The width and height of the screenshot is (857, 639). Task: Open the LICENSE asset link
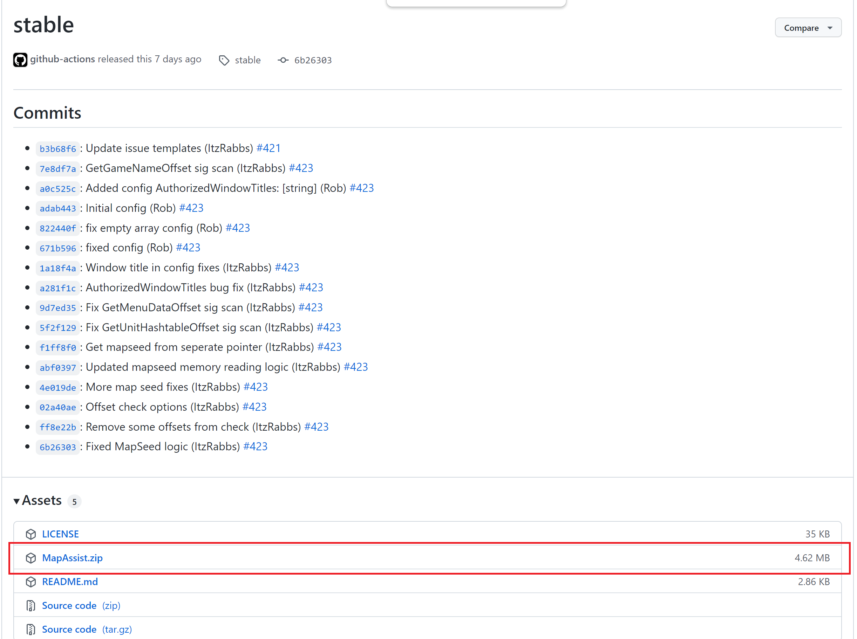[60, 534]
